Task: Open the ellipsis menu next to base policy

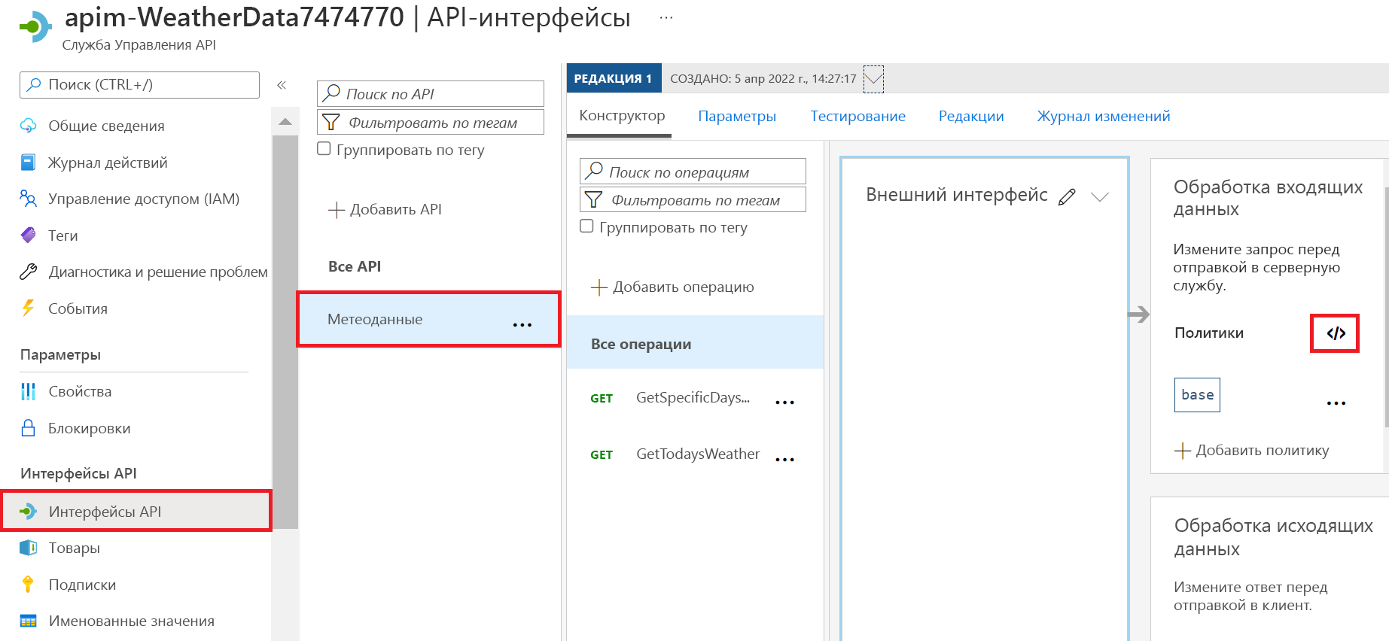Action: coord(1336,403)
